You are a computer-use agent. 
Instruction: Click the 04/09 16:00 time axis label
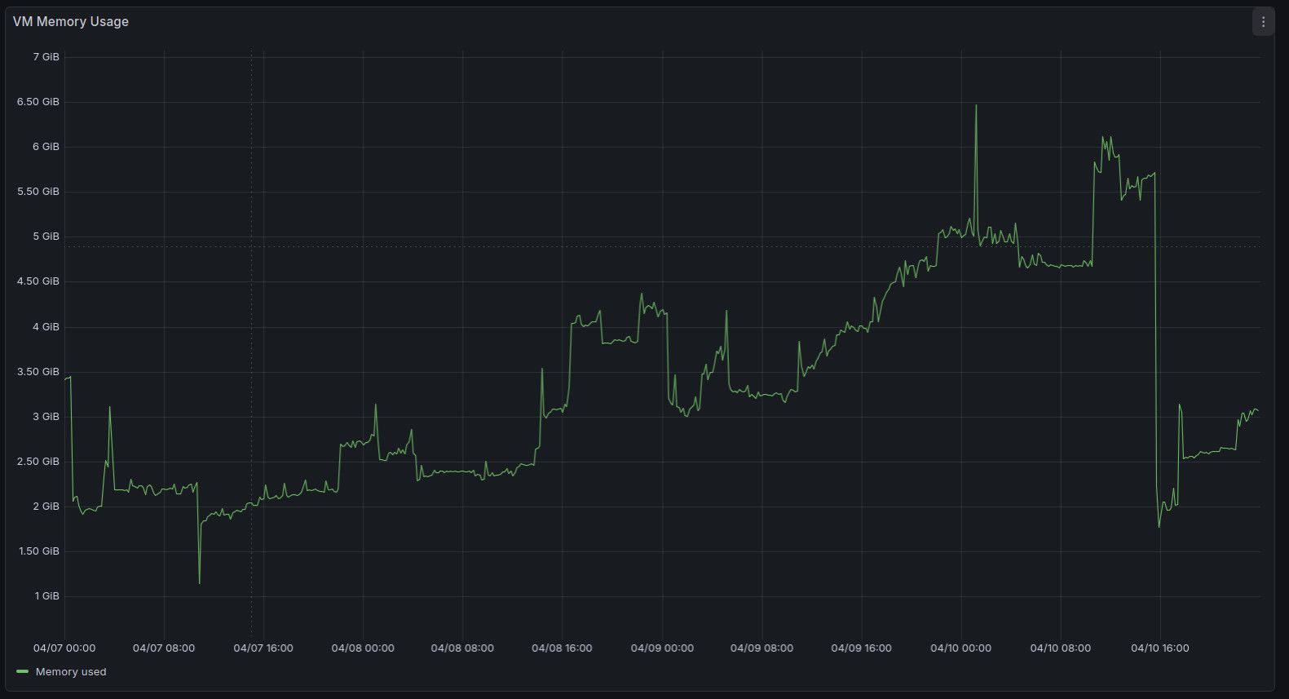click(x=861, y=648)
